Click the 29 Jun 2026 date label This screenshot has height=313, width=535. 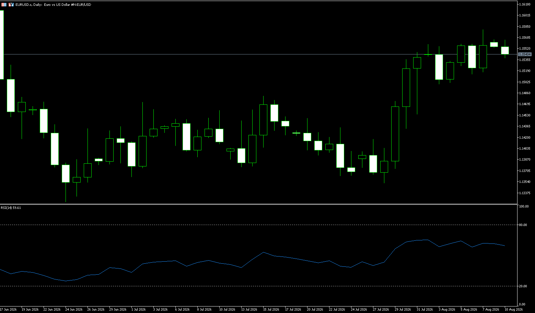point(118,310)
